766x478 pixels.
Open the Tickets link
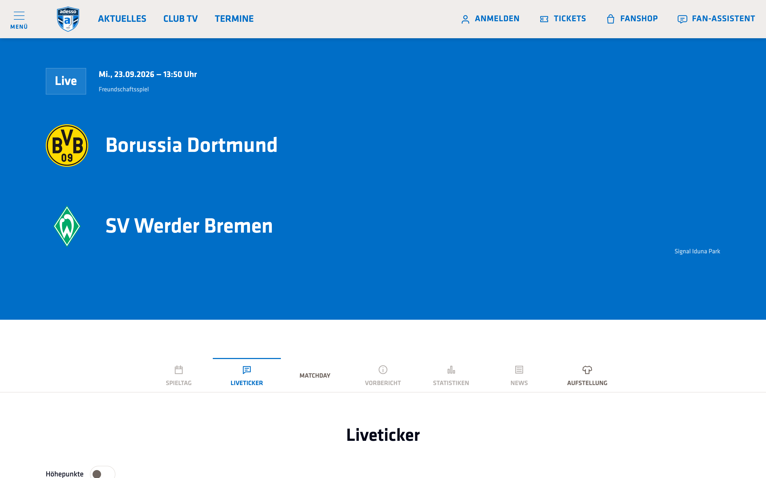[563, 19]
